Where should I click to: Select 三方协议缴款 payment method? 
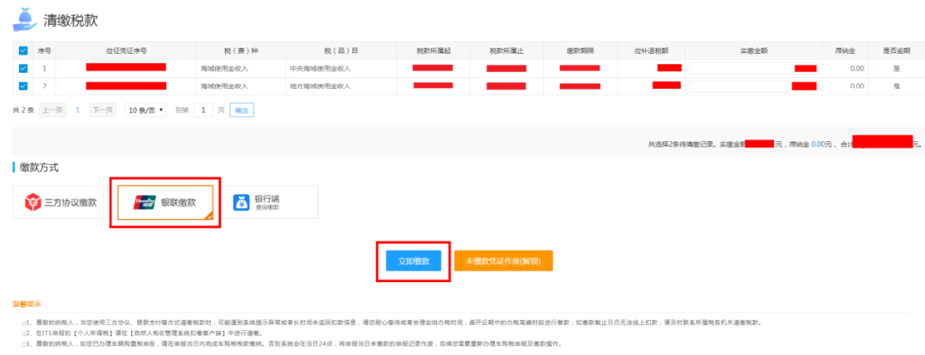pos(59,203)
